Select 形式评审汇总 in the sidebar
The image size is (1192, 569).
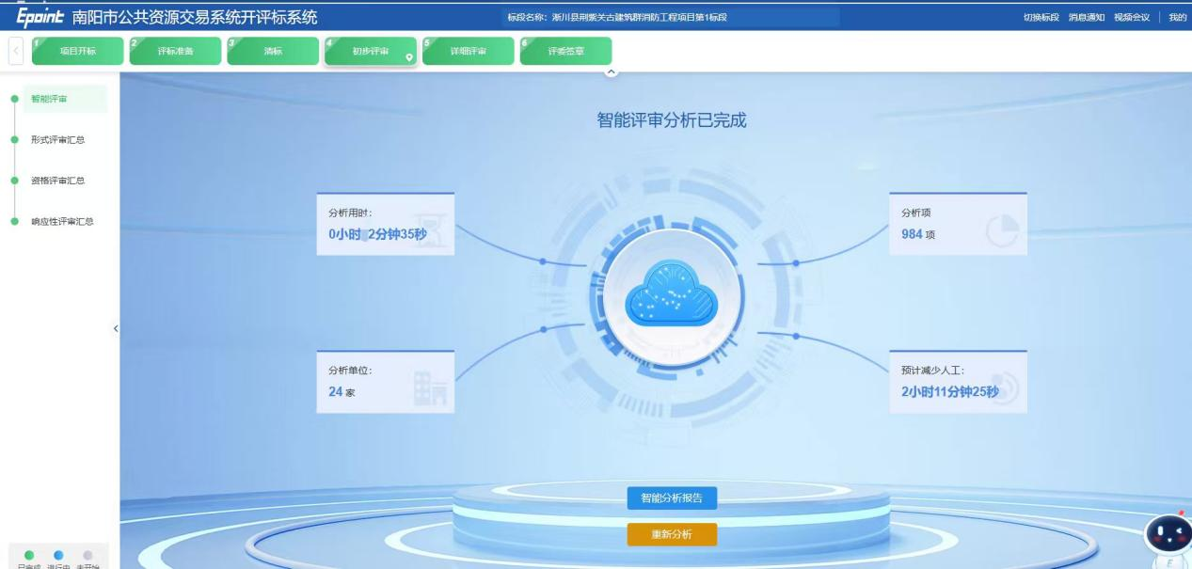point(57,140)
